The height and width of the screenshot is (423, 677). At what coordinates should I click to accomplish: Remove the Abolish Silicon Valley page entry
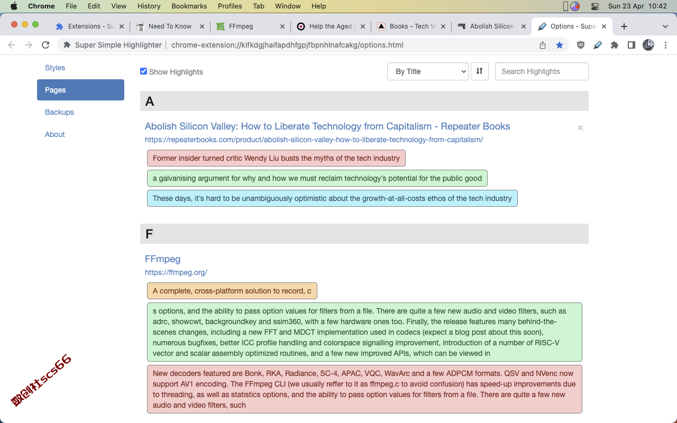pyautogui.click(x=580, y=127)
